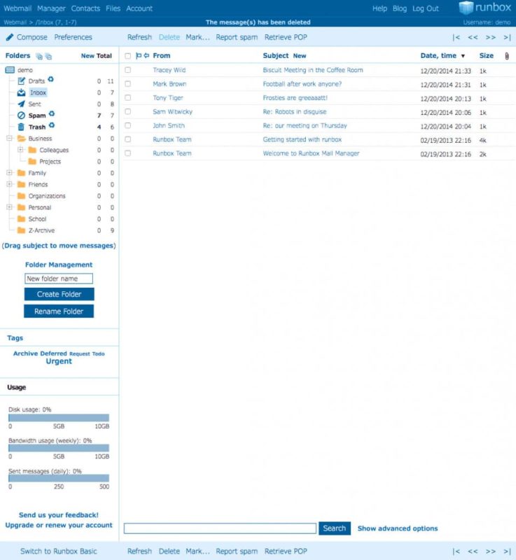Screen dimensions: 516x560
Task: Click the Inbox tray icon
Action: pyautogui.click(x=21, y=92)
